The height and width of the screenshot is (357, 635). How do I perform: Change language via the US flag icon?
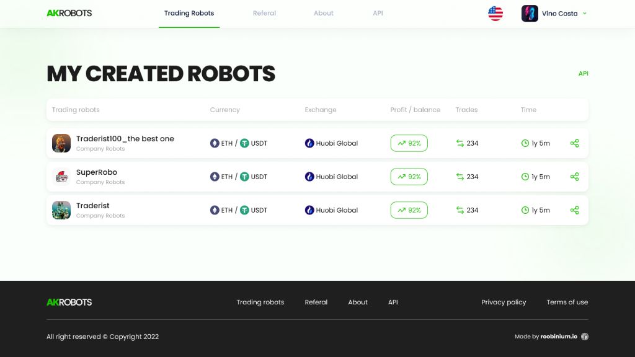coord(495,14)
